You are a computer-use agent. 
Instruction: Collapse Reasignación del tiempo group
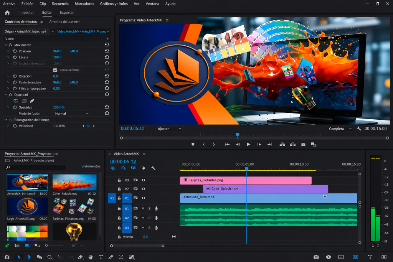pos(5,120)
